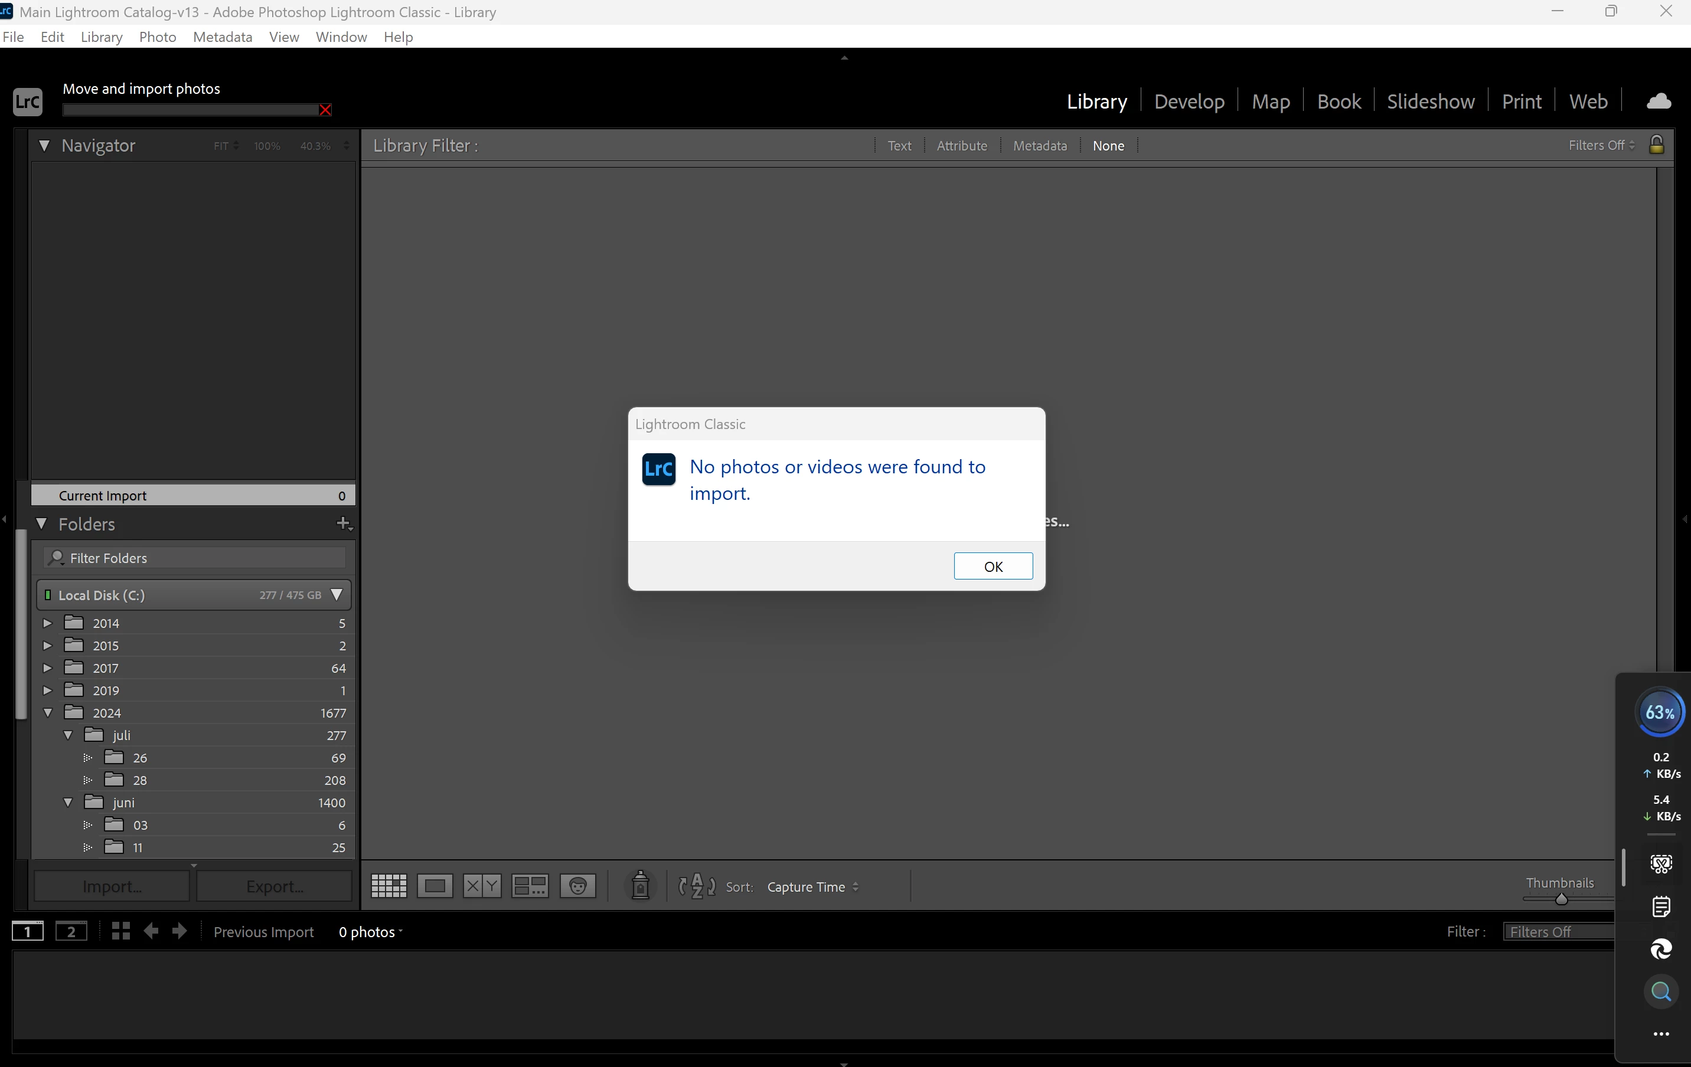Open the Metadata menu
The height and width of the screenshot is (1067, 1691).
coord(222,37)
